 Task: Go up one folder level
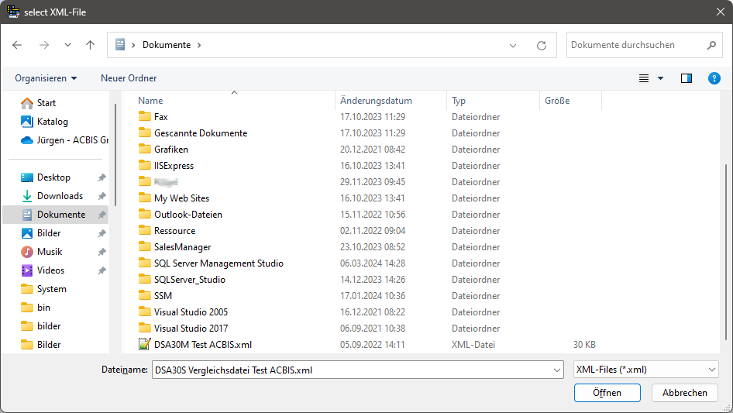pyautogui.click(x=90, y=45)
